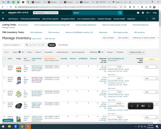Select Fulfilled By Merchant radio
161x129 pixels.
pos(115,52)
